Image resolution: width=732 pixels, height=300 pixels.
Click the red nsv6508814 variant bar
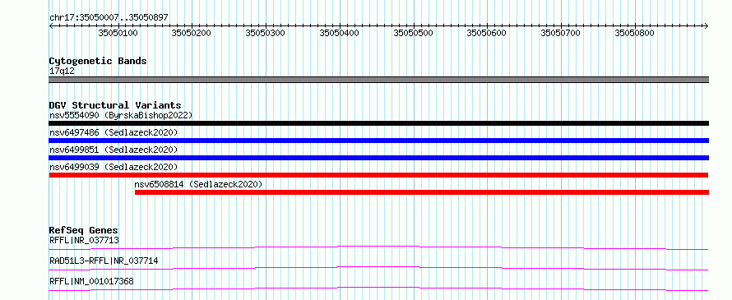click(x=422, y=192)
